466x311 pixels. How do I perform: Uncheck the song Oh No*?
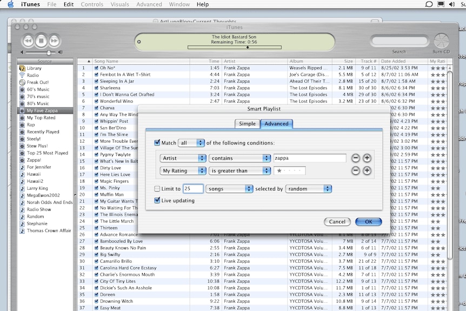click(x=96, y=68)
